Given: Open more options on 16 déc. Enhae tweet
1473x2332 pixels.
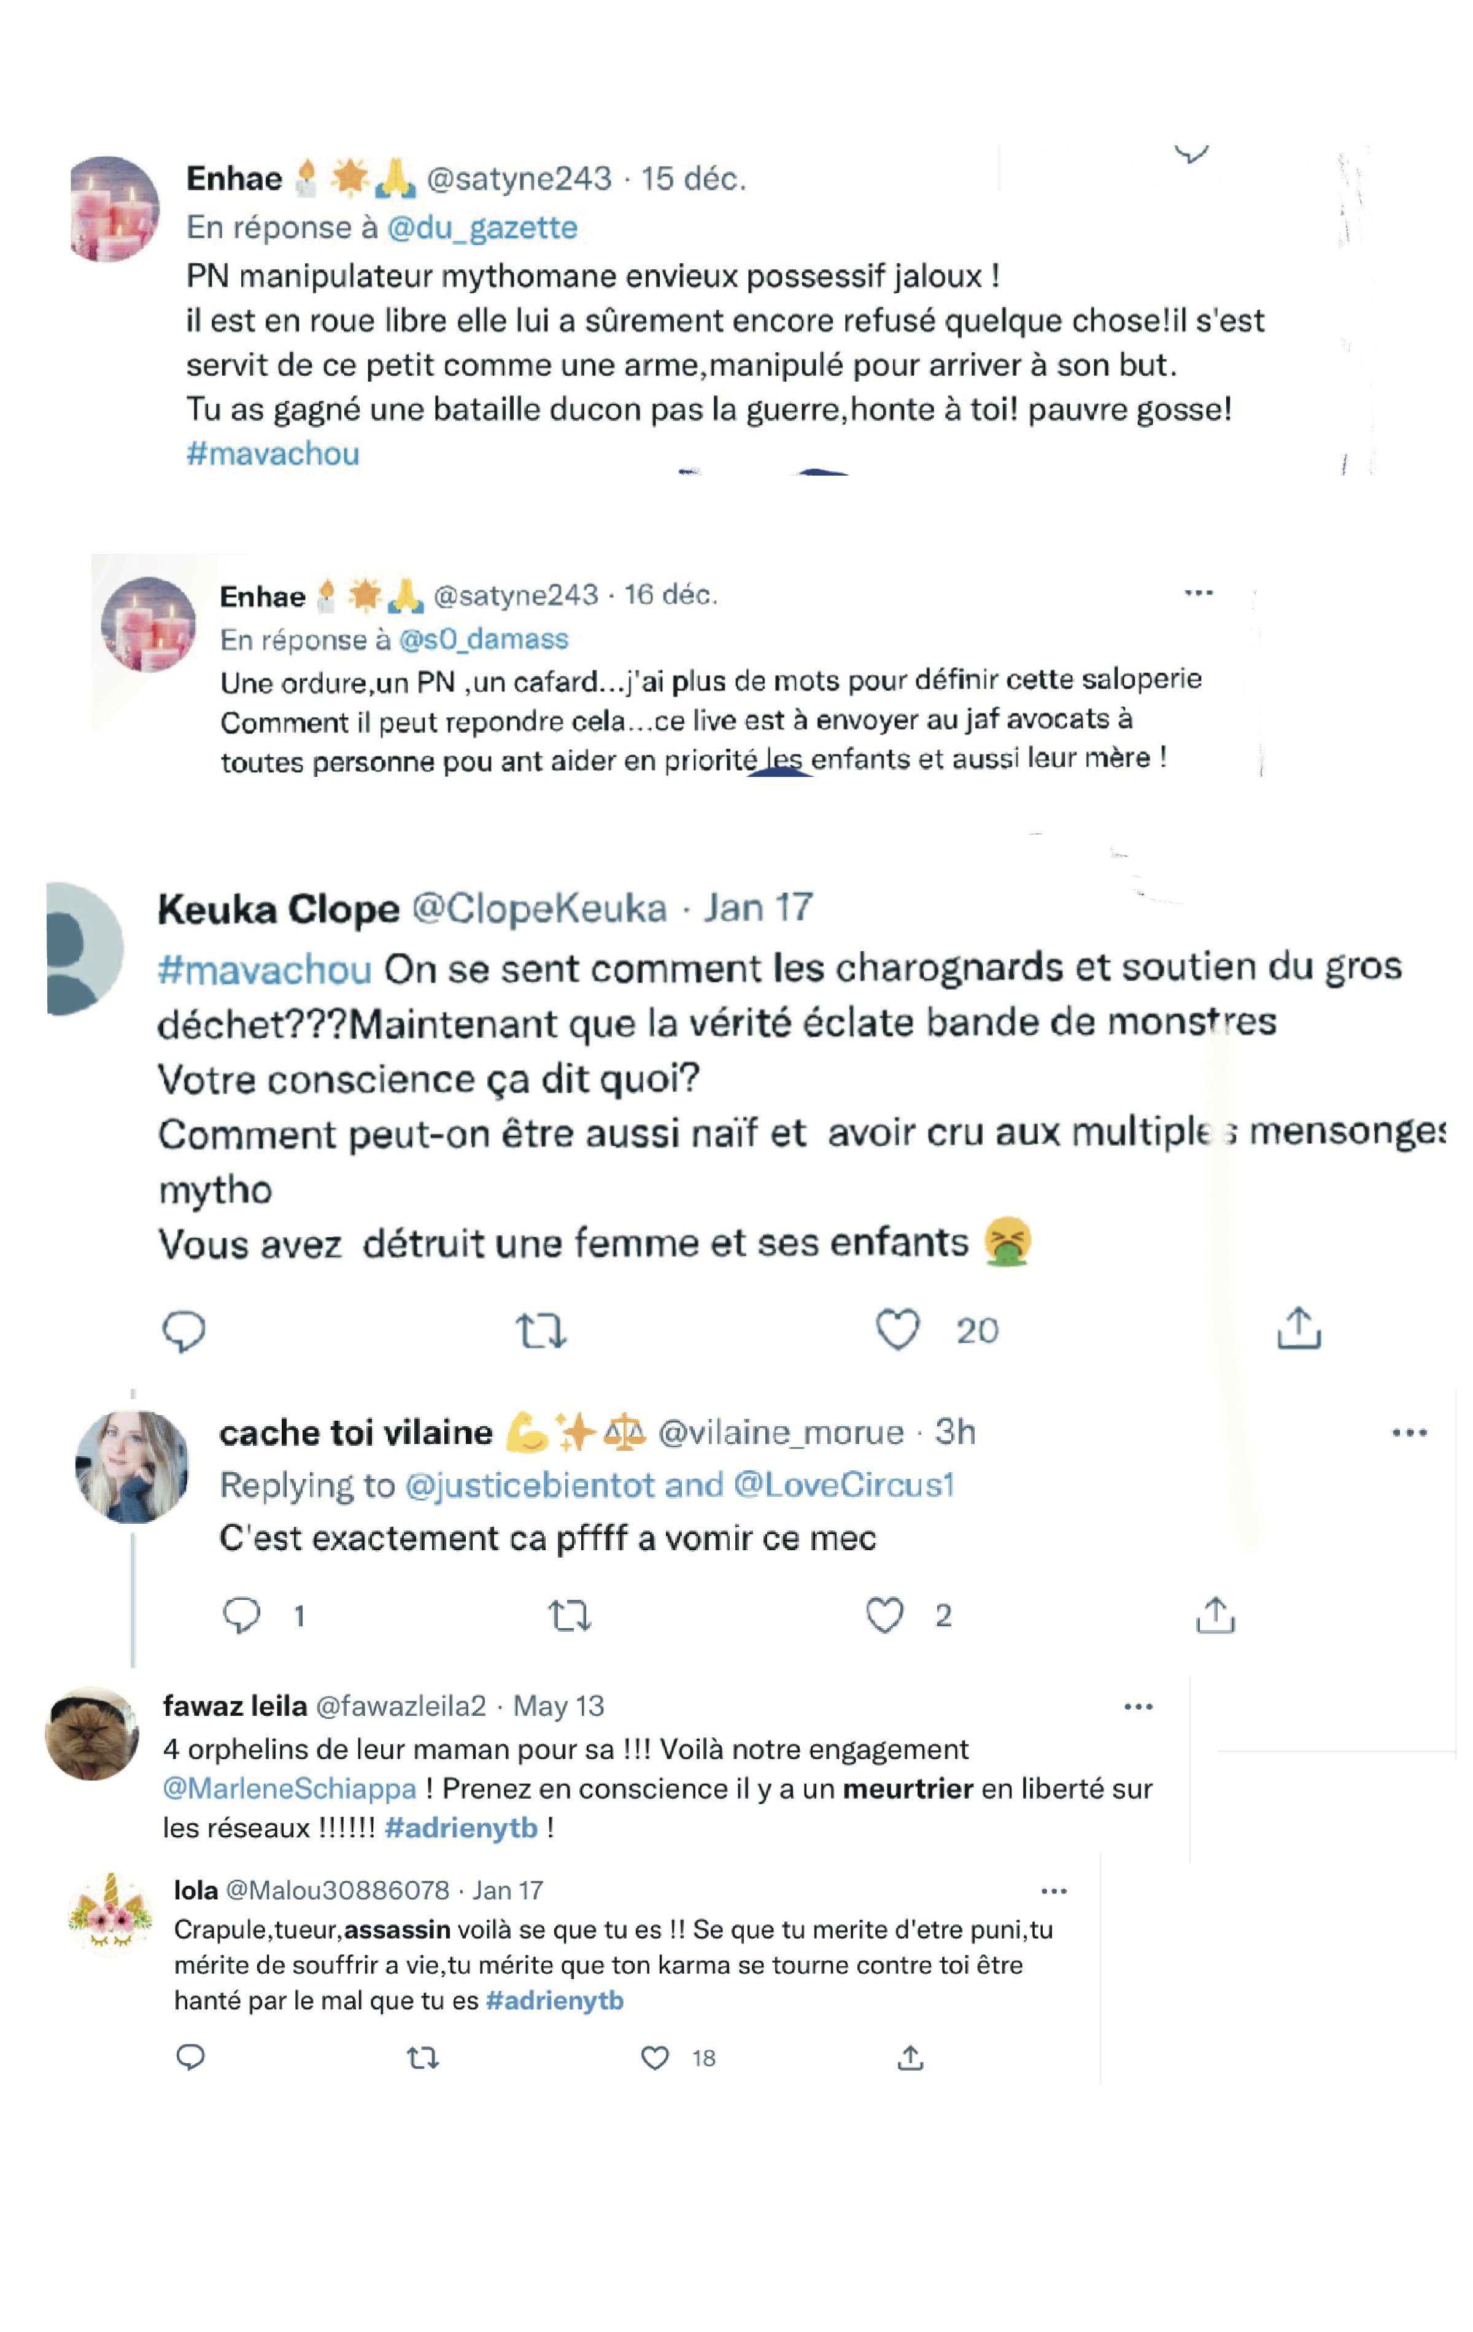Looking at the screenshot, I should pos(1199,593).
